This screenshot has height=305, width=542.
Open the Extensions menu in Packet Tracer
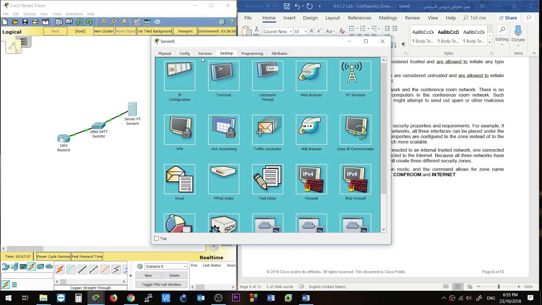coord(74,14)
